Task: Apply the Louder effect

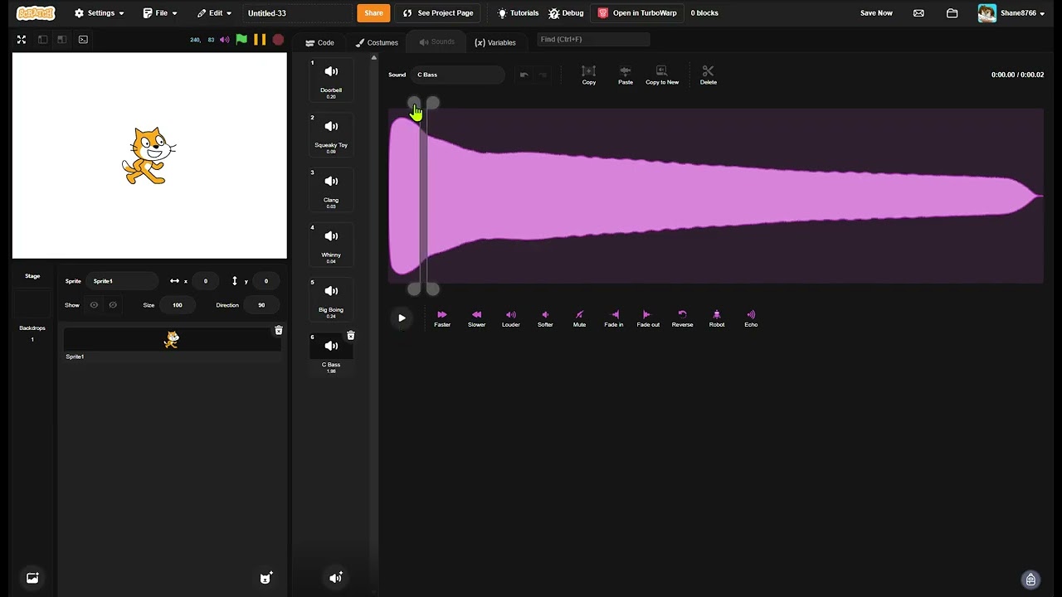Action: [511, 318]
